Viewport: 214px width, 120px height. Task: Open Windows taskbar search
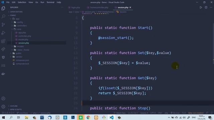click(11, 117)
